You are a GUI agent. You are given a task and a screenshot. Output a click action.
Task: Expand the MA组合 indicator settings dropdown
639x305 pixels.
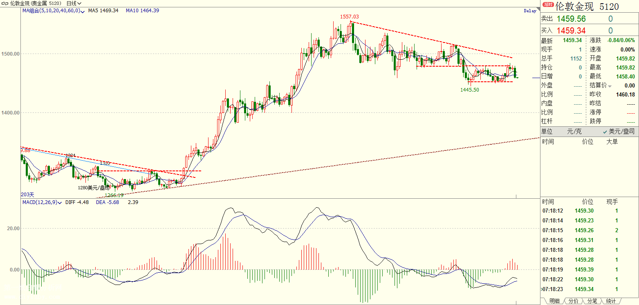point(83,11)
